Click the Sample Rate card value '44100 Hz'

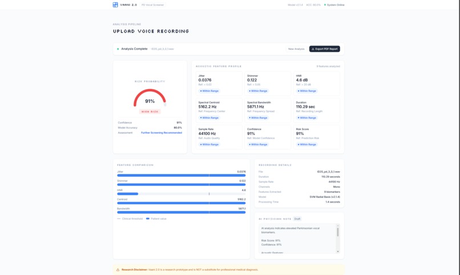pos(207,134)
